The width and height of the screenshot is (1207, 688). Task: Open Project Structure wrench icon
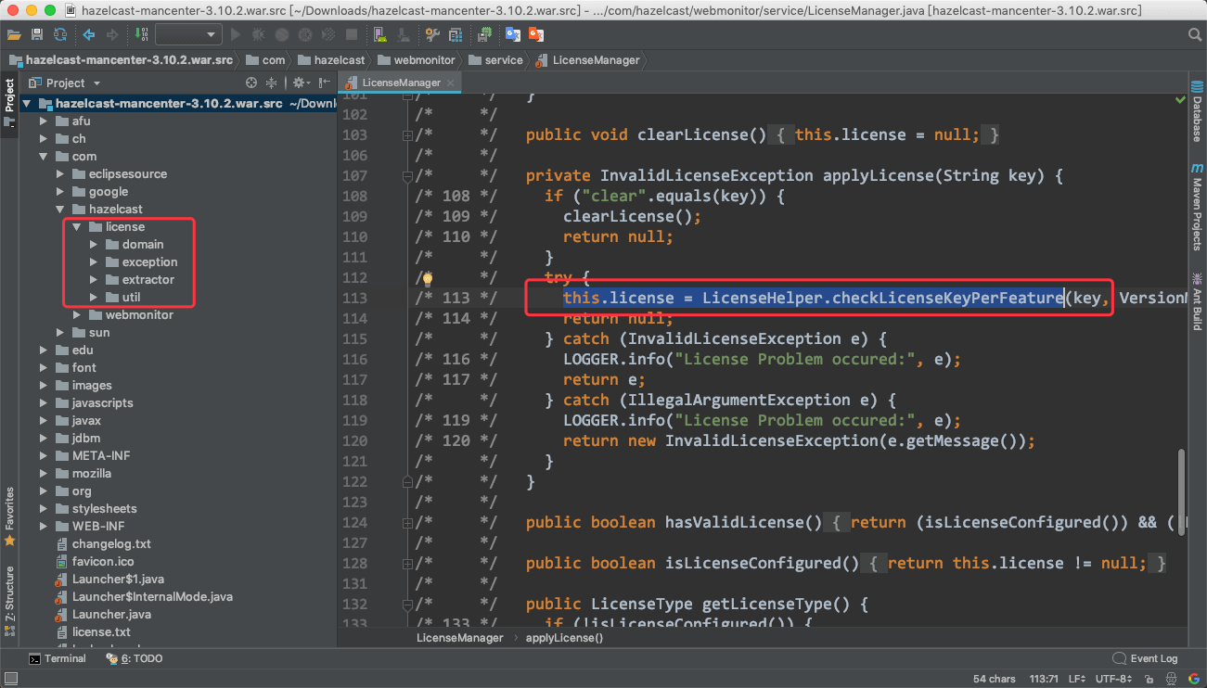point(432,34)
